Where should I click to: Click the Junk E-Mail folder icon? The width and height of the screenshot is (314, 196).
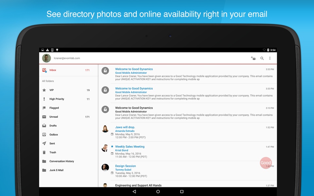[x=44, y=170]
